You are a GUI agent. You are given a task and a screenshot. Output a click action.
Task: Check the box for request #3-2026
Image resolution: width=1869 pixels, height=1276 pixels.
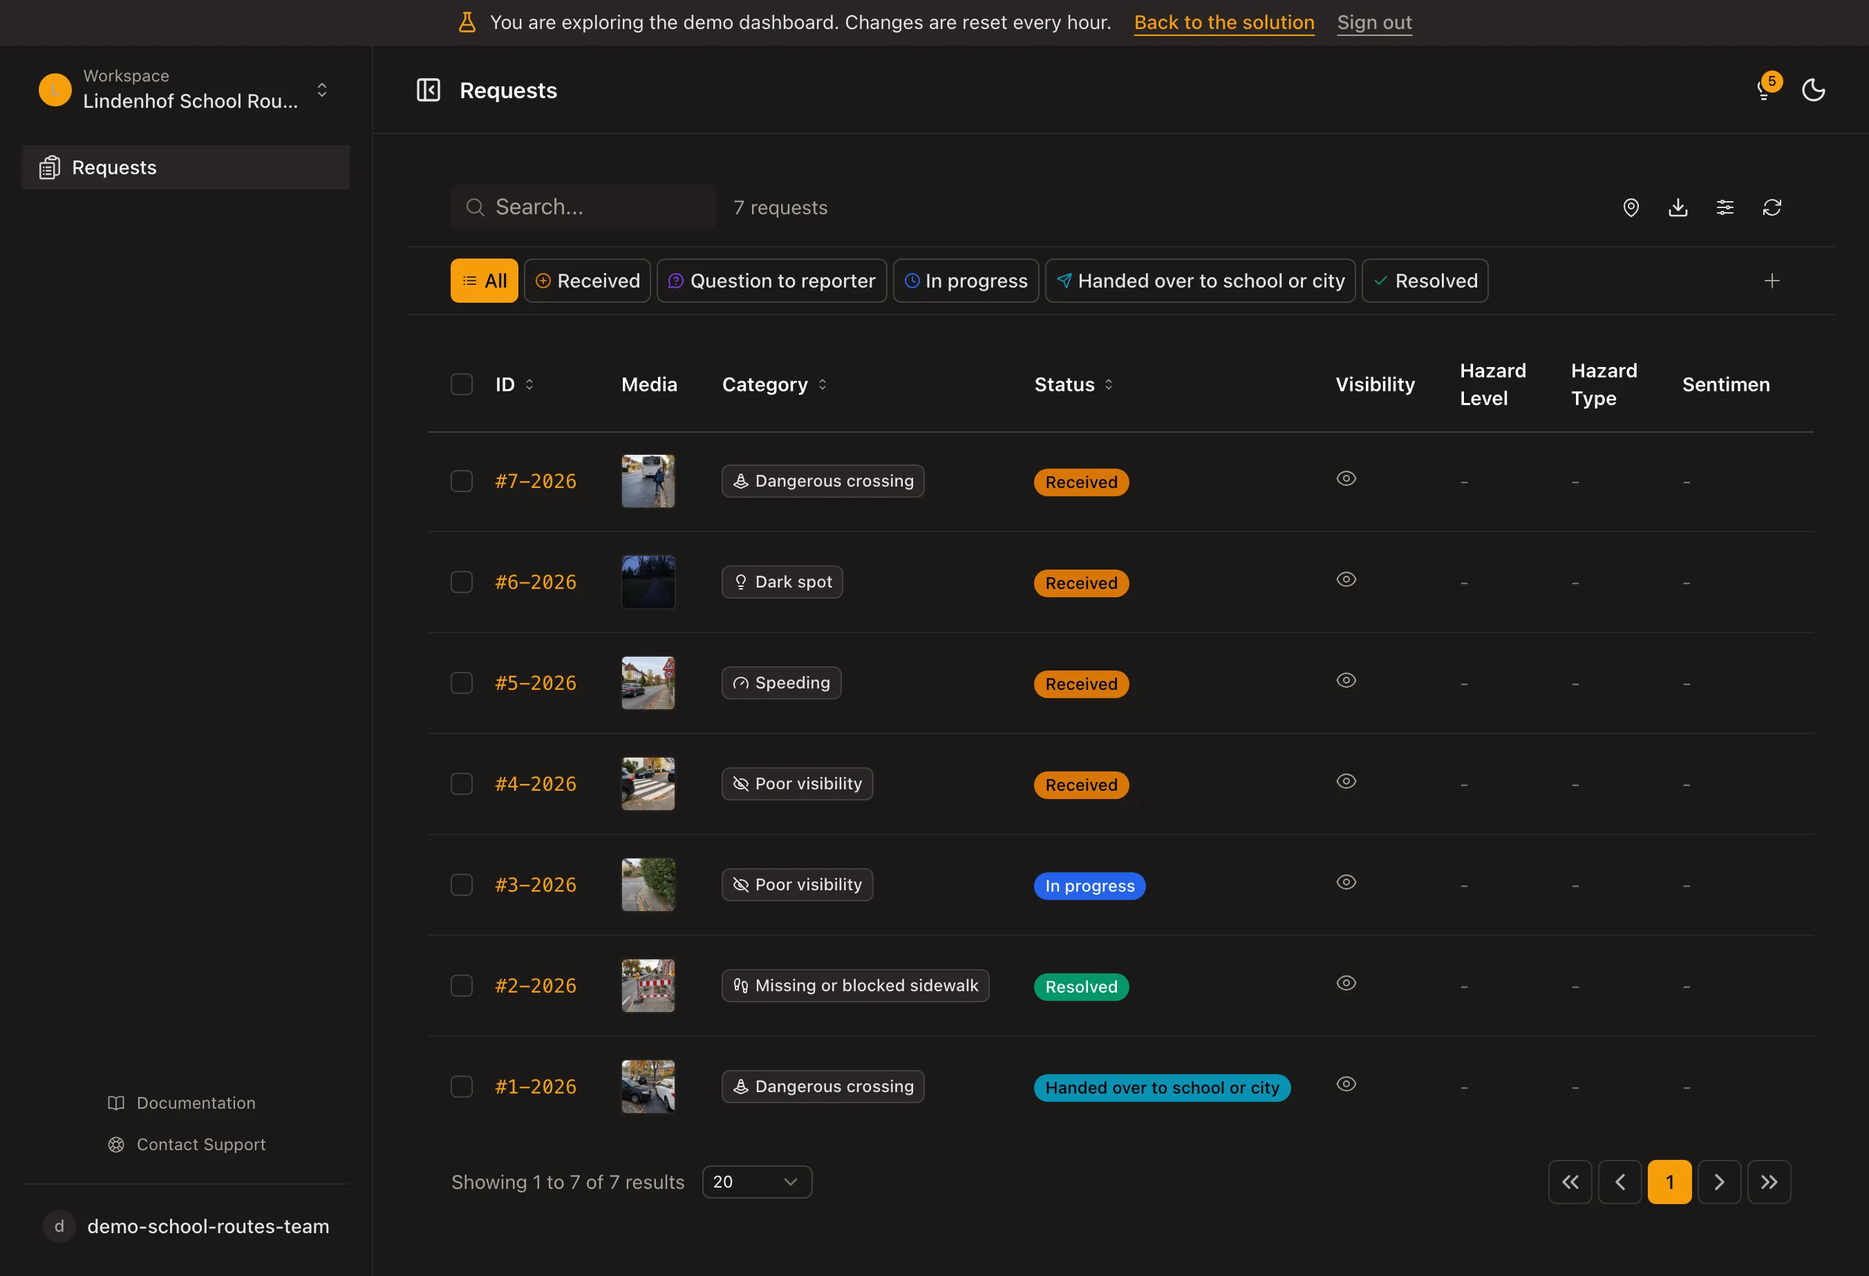coord(462,885)
